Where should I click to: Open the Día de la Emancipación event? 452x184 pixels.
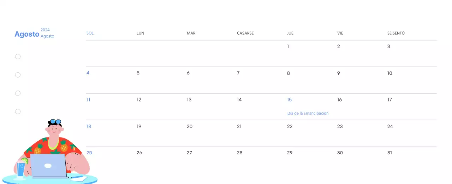[x=308, y=114]
